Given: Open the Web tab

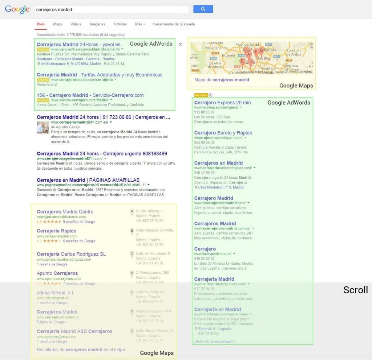Looking at the screenshot, I should 41,24.
